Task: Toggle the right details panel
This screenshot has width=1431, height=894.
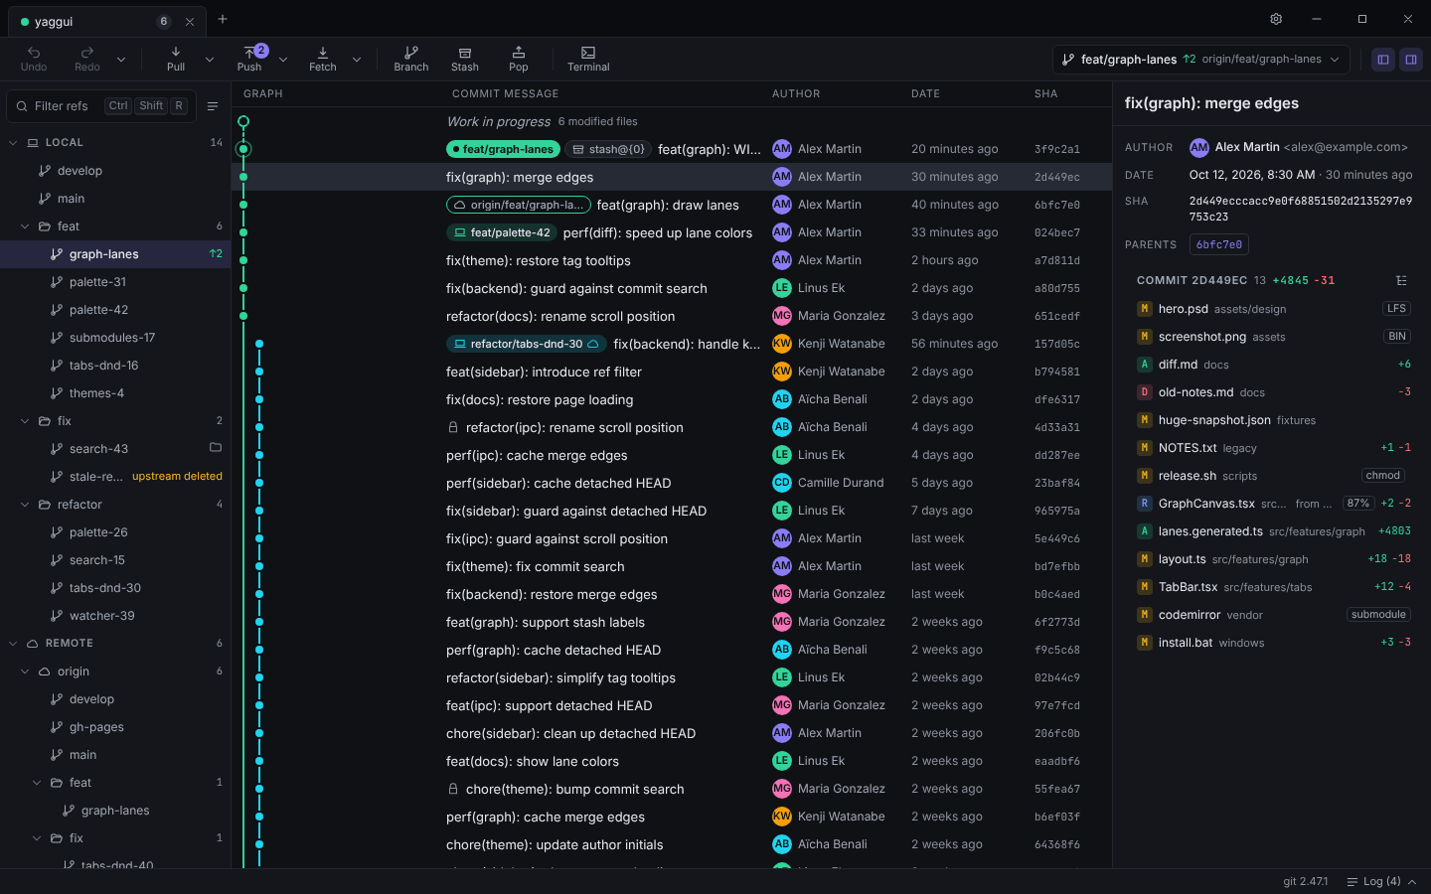Action: [x=1410, y=60]
